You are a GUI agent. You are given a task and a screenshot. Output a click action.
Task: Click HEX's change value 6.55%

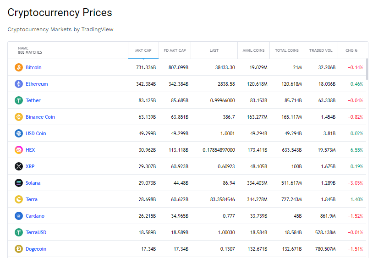(x=357, y=150)
